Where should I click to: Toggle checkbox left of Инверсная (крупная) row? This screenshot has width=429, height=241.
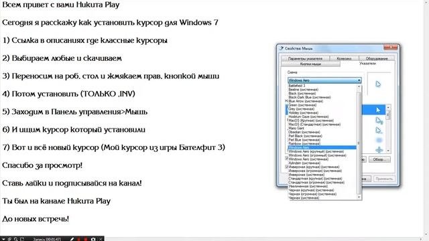[x=286, y=167]
